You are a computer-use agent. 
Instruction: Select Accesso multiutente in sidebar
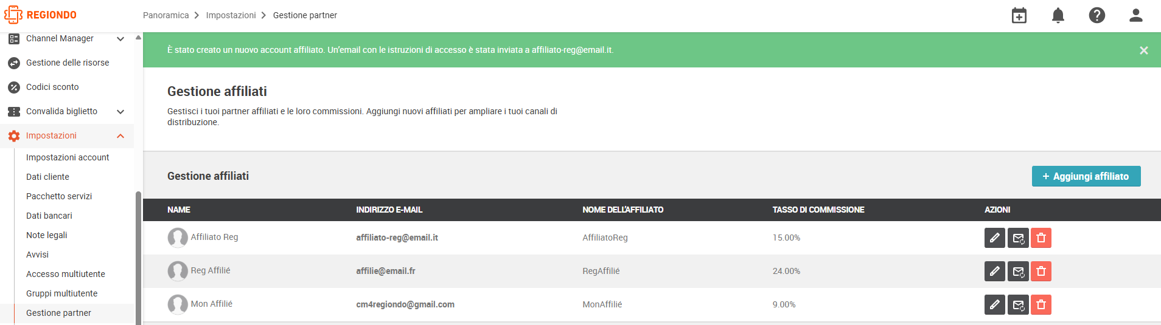pos(66,274)
